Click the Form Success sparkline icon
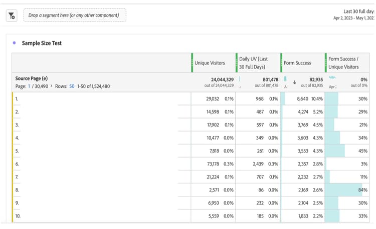The width and height of the screenshot is (376, 229). coord(285,79)
